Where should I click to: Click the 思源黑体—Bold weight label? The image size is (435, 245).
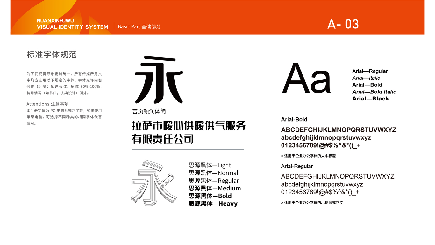tap(210, 196)
